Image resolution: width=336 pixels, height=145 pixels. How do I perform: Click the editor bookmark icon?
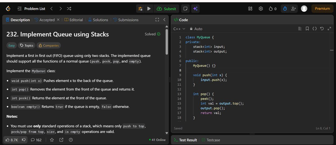coord(307,29)
